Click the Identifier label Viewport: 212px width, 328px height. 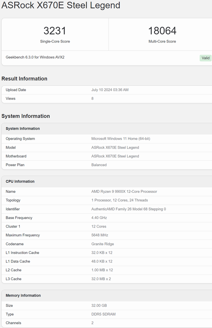click(13, 209)
